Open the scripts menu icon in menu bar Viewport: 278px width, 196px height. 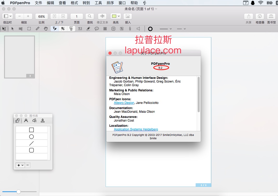click(145, 3)
